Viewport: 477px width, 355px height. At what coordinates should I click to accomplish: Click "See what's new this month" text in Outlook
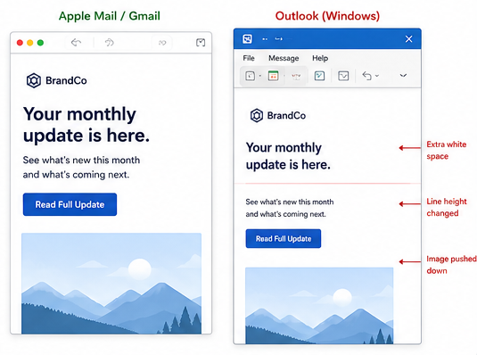click(290, 202)
